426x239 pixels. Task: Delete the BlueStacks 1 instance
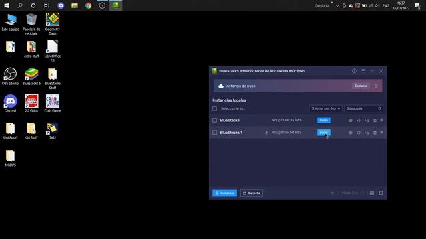pyautogui.click(x=375, y=133)
